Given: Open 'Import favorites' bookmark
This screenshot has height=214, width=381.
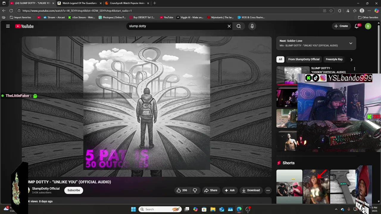Looking at the screenshot, I should point(20,18).
